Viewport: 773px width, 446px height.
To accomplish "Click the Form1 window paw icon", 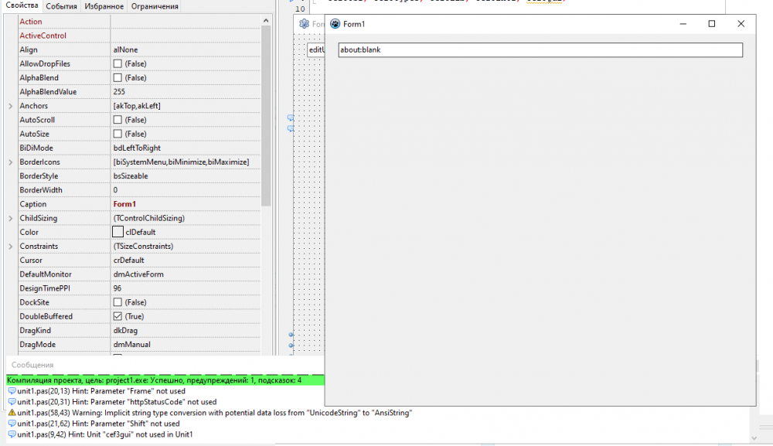I will [x=335, y=24].
